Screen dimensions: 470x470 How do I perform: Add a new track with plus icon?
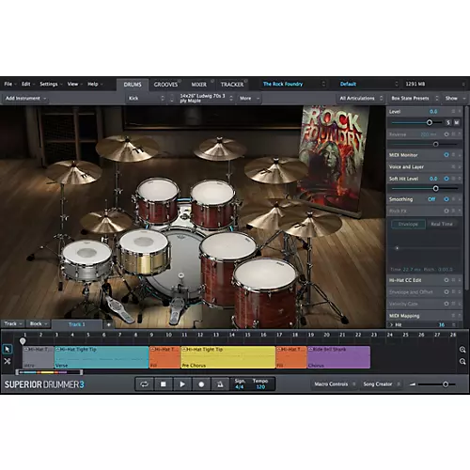109,324
